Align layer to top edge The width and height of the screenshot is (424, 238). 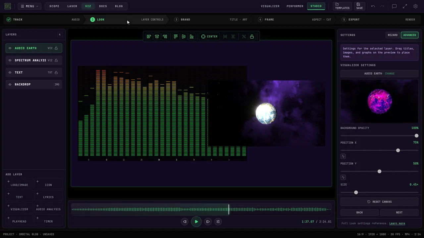[176, 36]
